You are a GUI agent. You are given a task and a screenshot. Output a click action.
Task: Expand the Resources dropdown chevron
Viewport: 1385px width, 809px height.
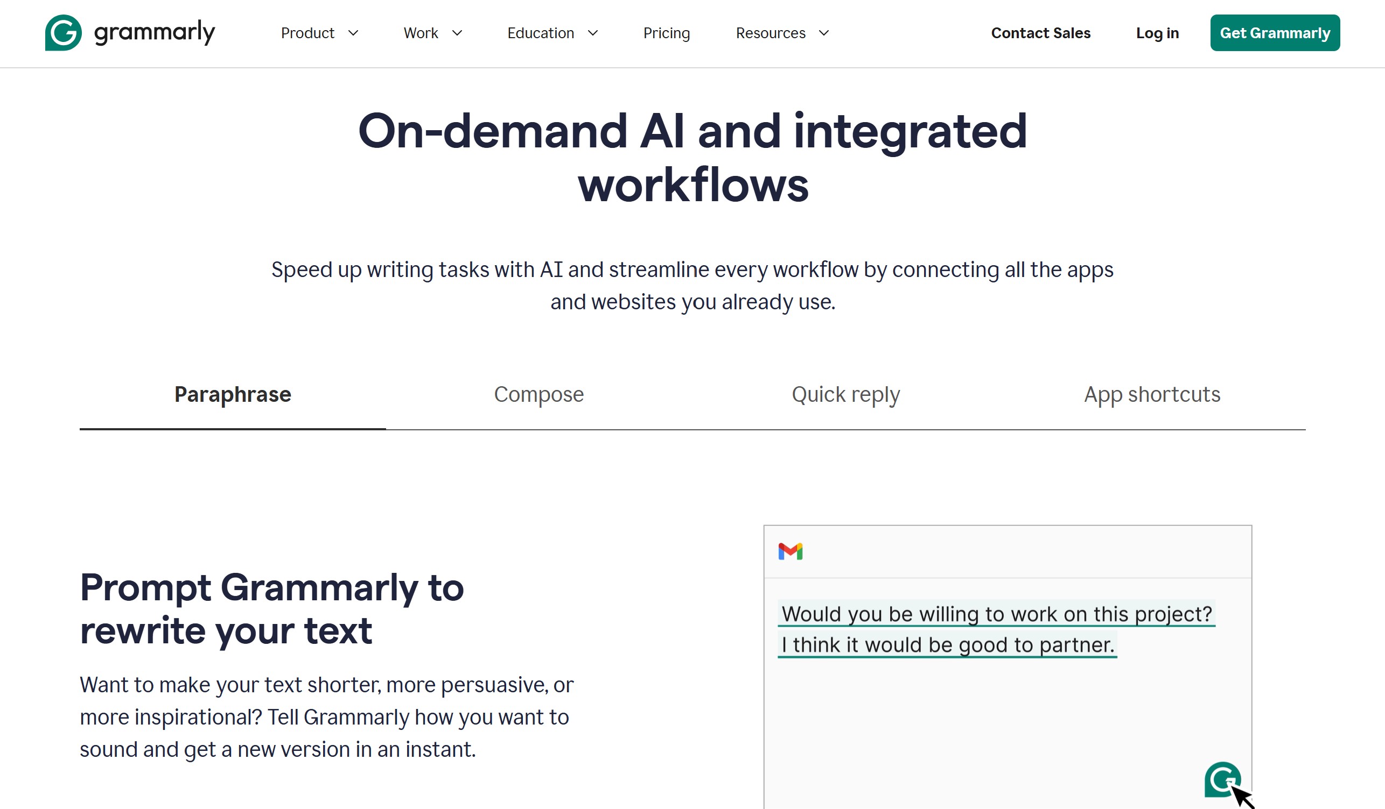point(823,33)
